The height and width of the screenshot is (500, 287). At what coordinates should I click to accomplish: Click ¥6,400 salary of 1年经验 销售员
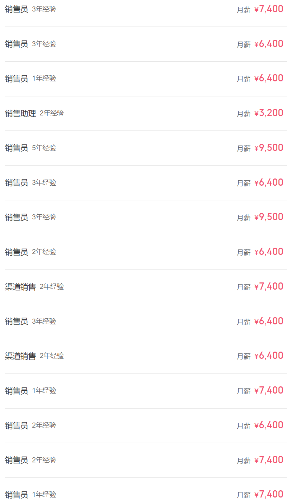[269, 78]
